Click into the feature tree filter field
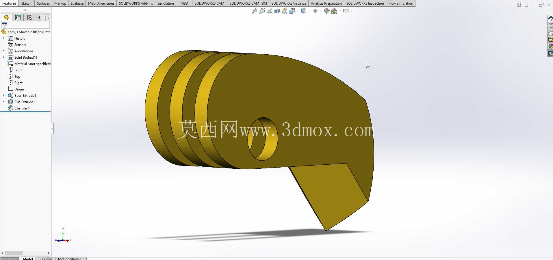This screenshot has height=260, width=553. point(29,25)
